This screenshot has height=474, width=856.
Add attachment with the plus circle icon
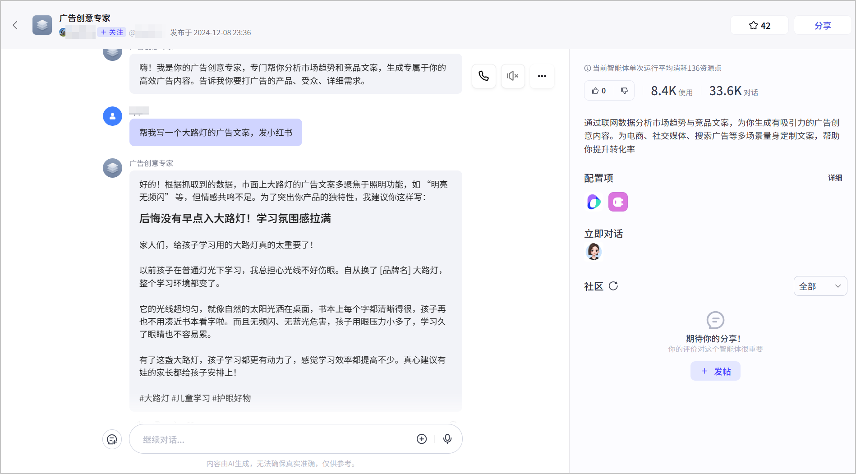(422, 439)
